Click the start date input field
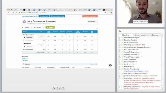The width and height of the screenshot is (166, 93). (x=28, y=28)
